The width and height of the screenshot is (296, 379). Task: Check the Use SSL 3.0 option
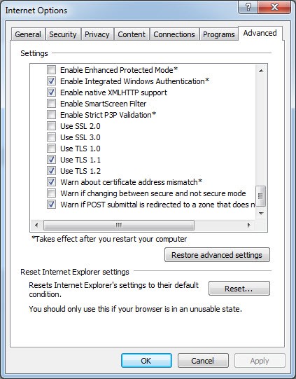pos(51,137)
